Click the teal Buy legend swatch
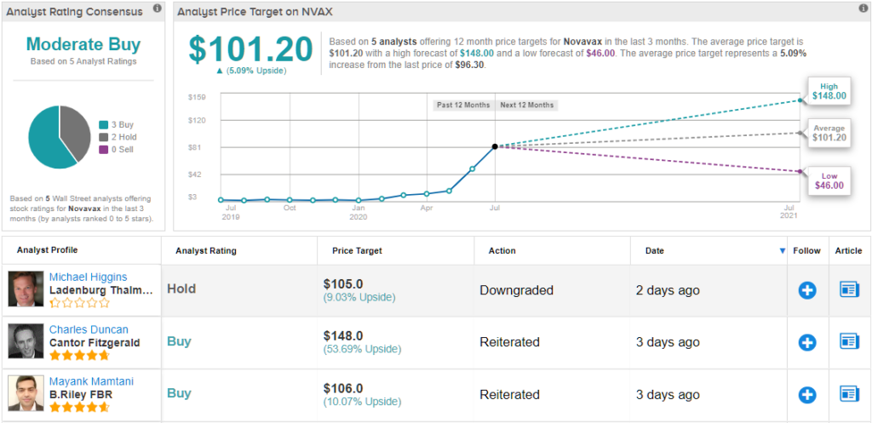872x423 pixels. click(x=104, y=124)
